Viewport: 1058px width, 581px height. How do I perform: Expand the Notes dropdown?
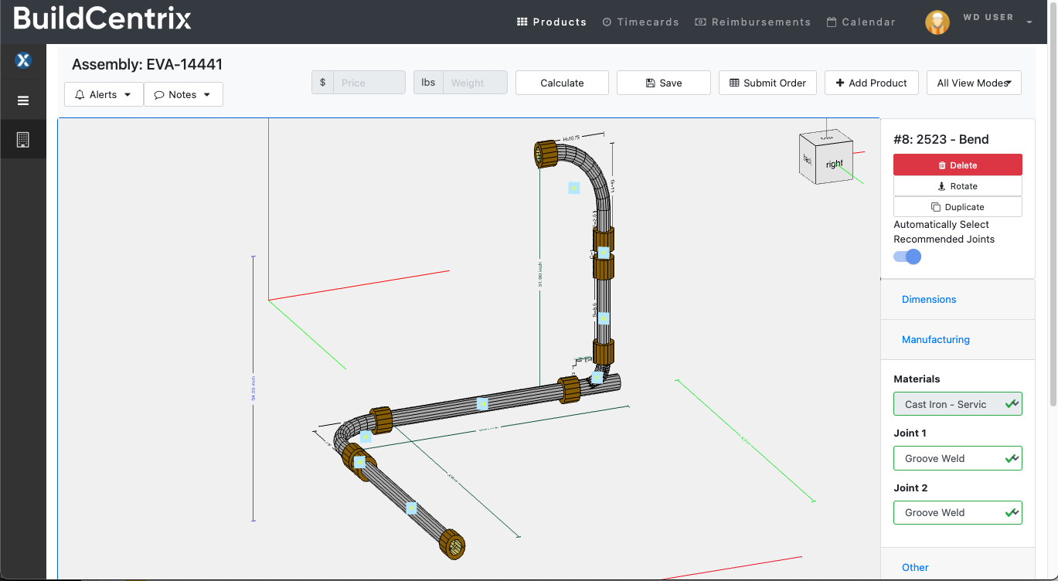205,94
